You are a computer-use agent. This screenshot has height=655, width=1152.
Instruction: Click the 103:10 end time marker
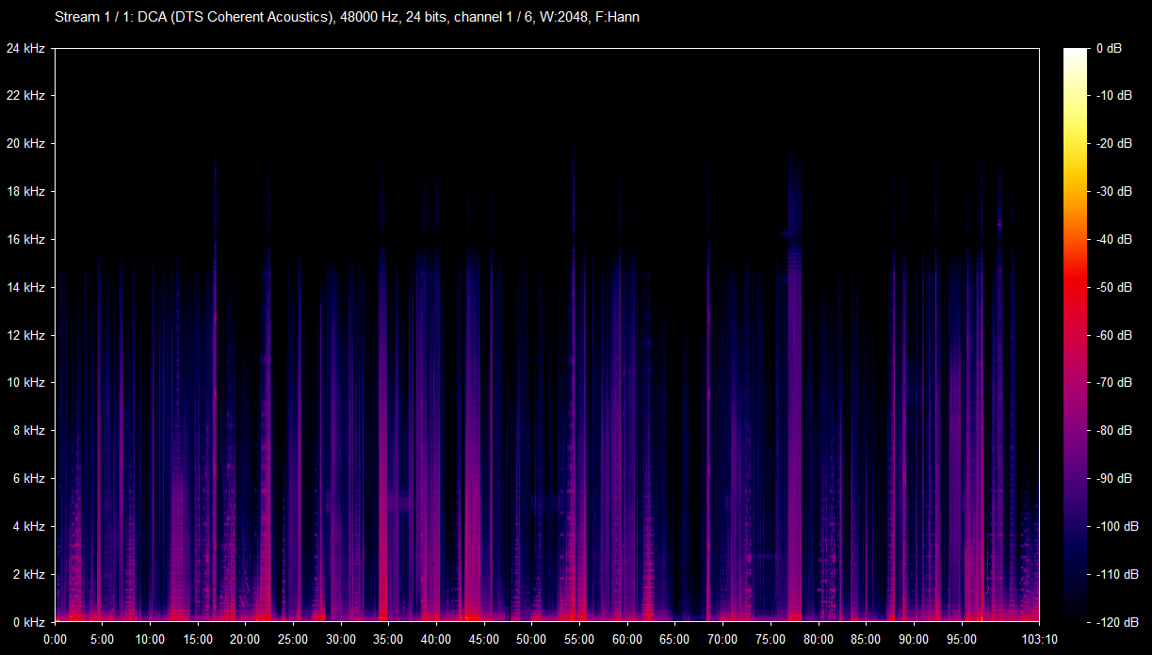point(1038,638)
